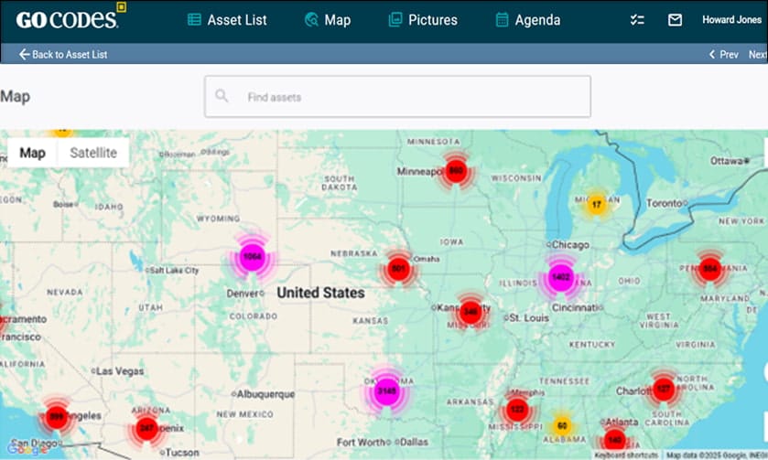The image size is (768, 460).
Task: Open the checklist tasks icon
Action: (637, 20)
